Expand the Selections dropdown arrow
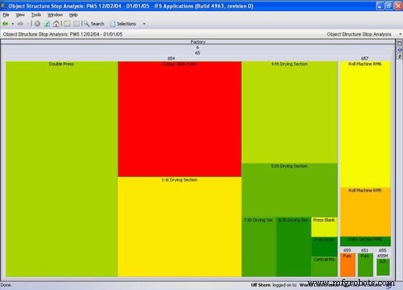This screenshot has height=290, width=403. pyautogui.click(x=144, y=24)
